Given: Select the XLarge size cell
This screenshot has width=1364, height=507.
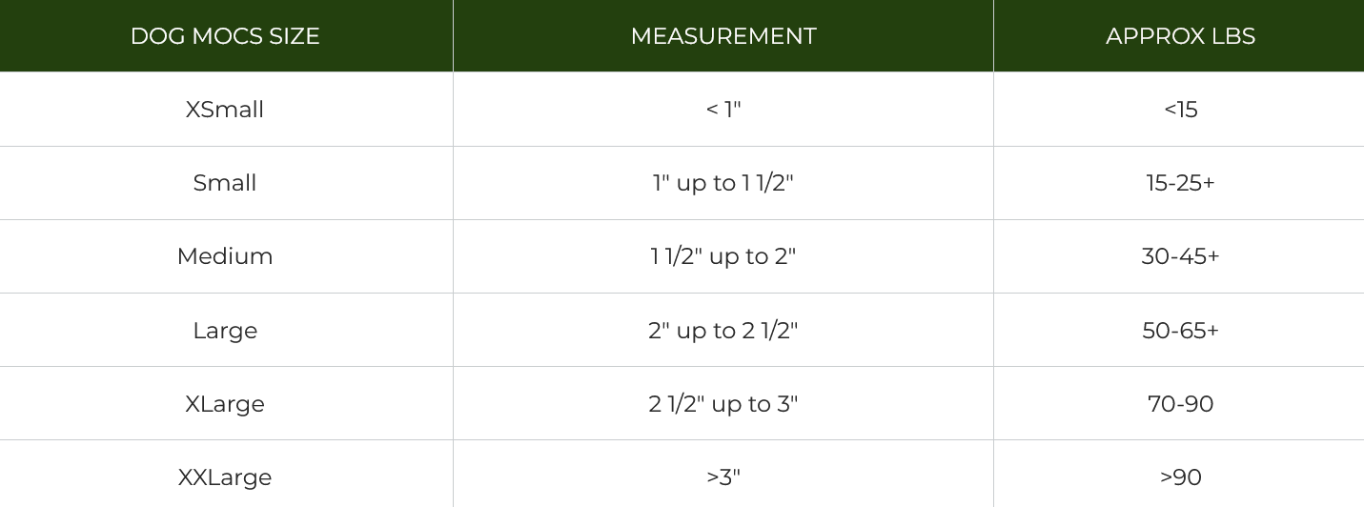Looking at the screenshot, I should click(x=225, y=404).
